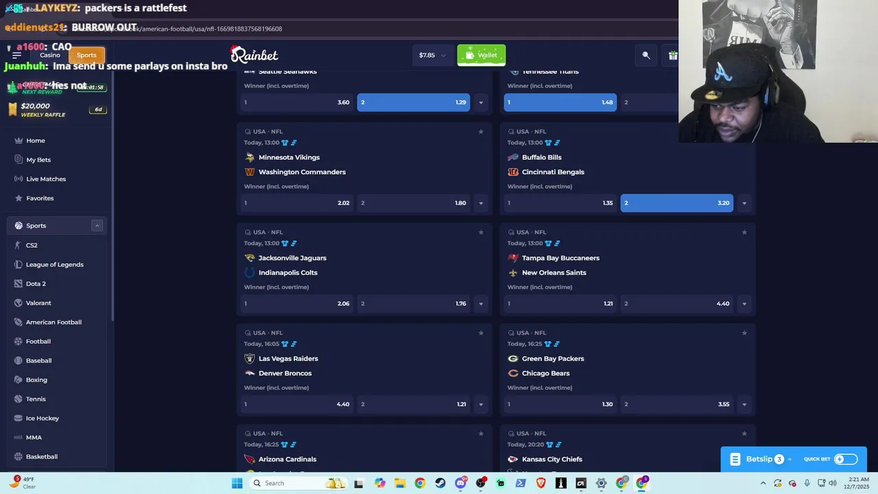
Task: Open Discord from the taskbar
Action: click(461, 483)
